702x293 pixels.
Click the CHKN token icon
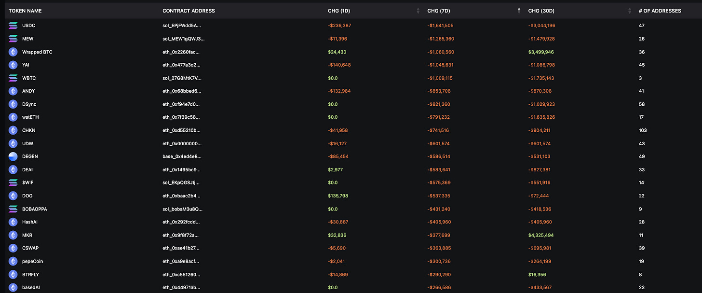coord(13,130)
